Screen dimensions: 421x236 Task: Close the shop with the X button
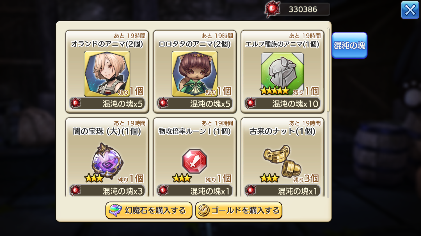[410, 10]
